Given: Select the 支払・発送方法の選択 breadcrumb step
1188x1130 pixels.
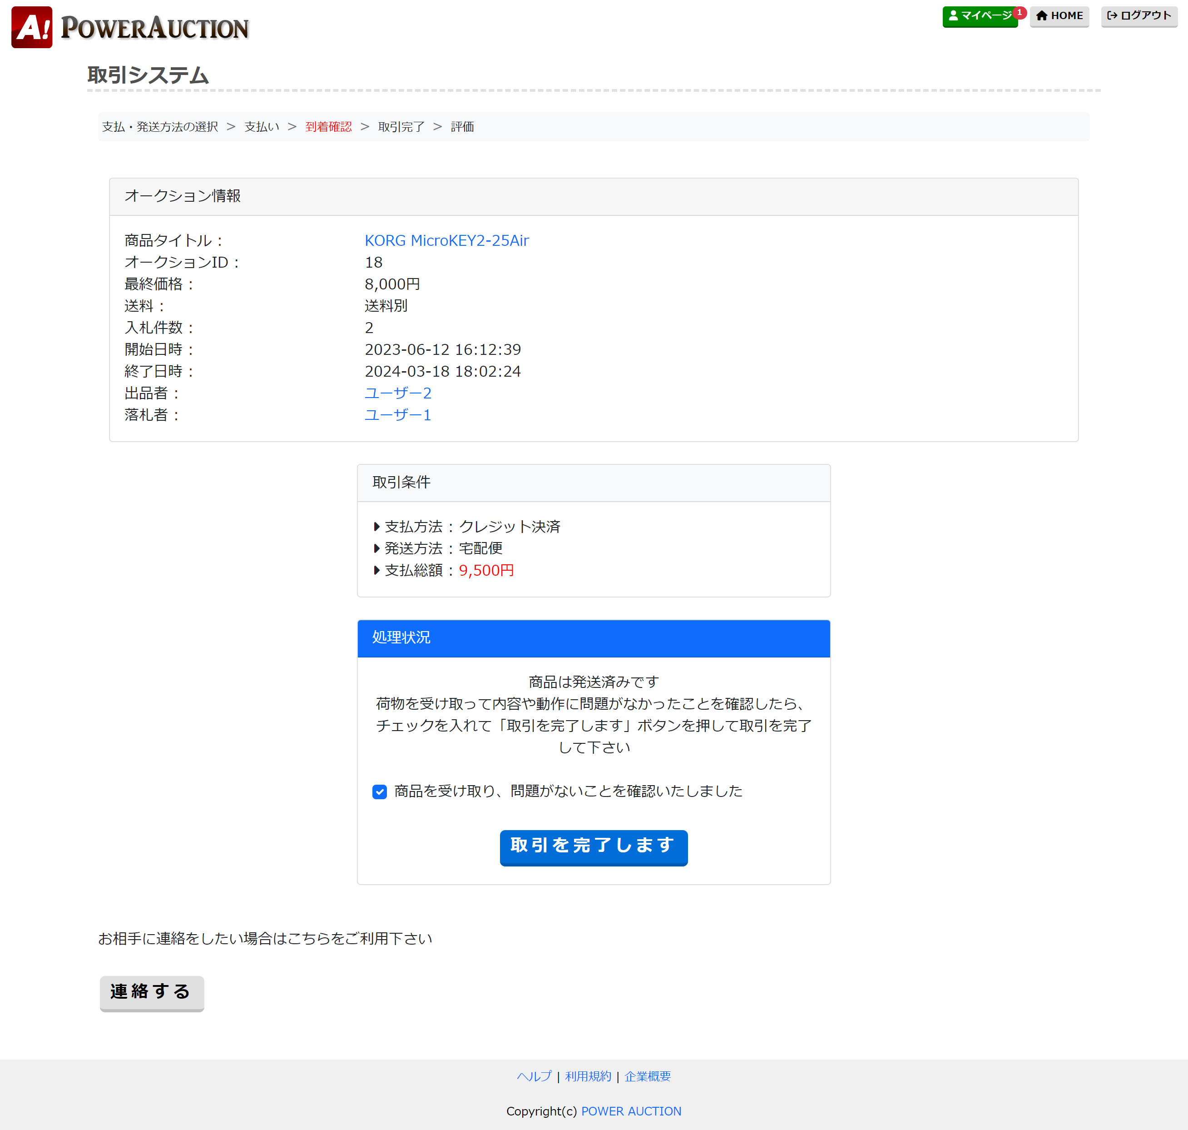Looking at the screenshot, I should 160,126.
